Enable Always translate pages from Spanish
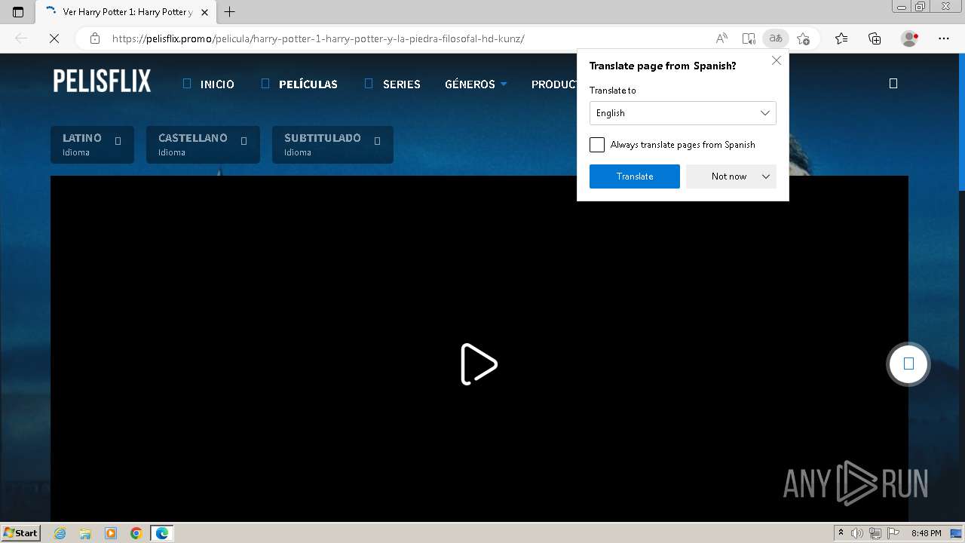Screen dimensions: 965x543 (x=597, y=145)
